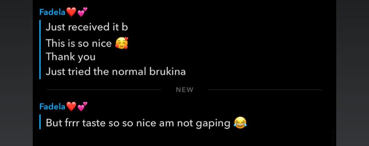The width and height of the screenshot is (369, 146).
Task: Click the red heart emoji in second sender name
Action: click(x=71, y=107)
